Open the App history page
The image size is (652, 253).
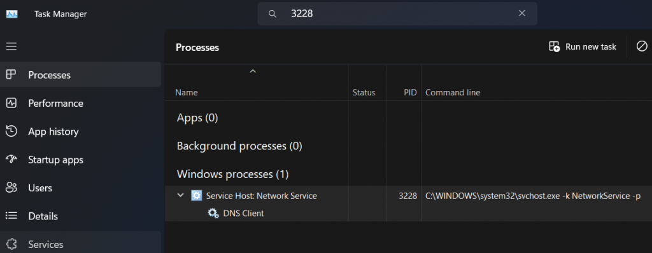[80, 132]
